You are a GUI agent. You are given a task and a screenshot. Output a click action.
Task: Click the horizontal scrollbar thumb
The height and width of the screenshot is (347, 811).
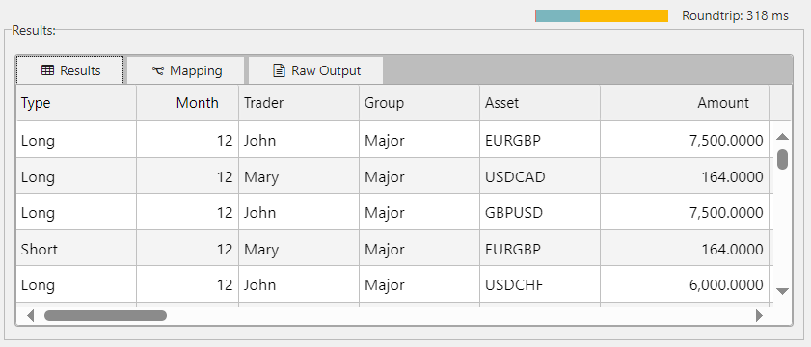pyautogui.click(x=105, y=315)
